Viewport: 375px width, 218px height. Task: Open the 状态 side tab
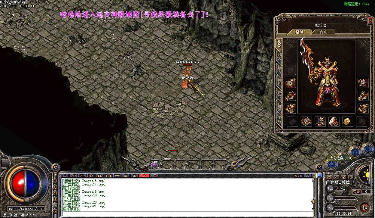[x=279, y=69]
